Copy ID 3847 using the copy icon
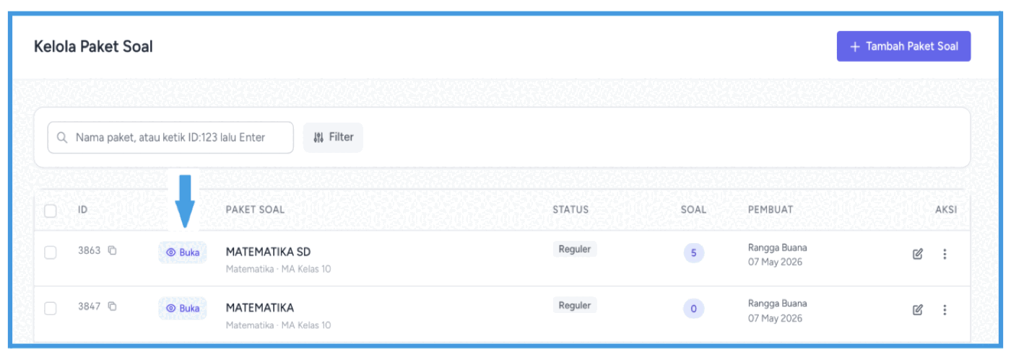This screenshot has width=1011, height=357. tap(112, 307)
